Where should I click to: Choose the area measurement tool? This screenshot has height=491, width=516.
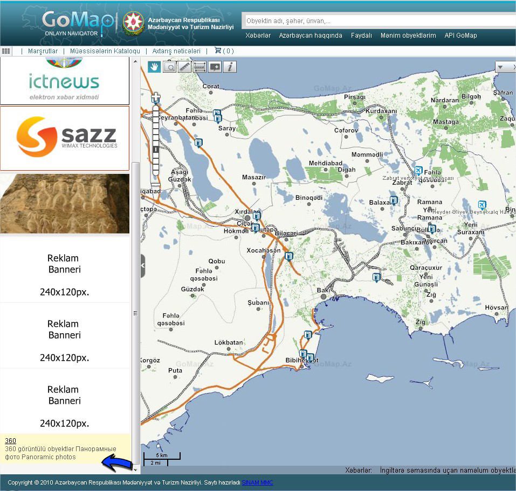tap(200, 67)
